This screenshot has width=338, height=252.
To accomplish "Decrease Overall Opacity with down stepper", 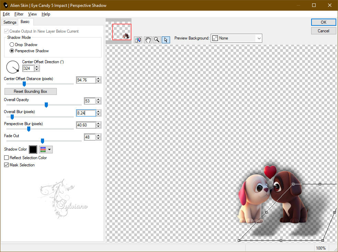I will [x=98, y=102].
